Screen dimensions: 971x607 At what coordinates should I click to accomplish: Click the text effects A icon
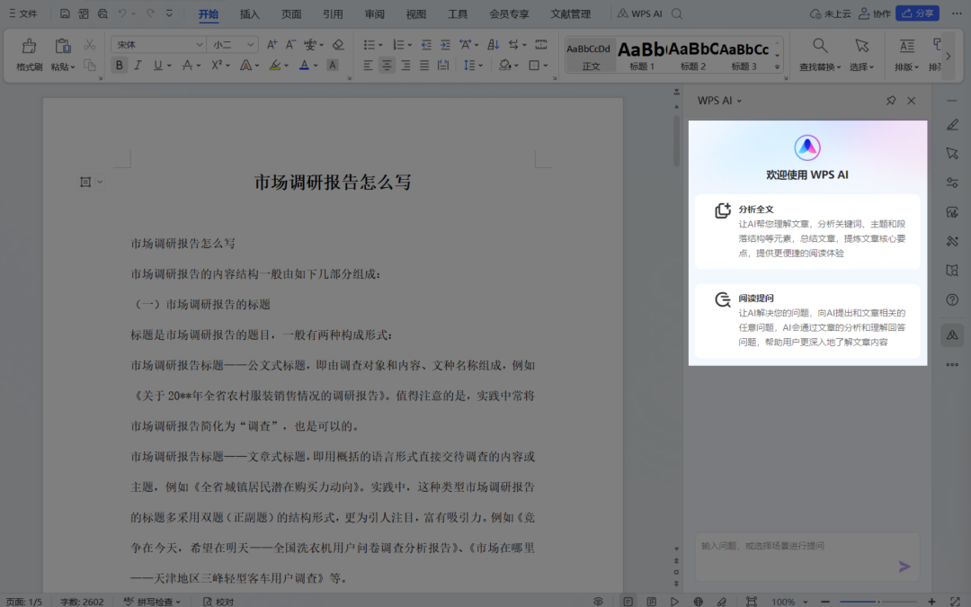[x=245, y=65]
